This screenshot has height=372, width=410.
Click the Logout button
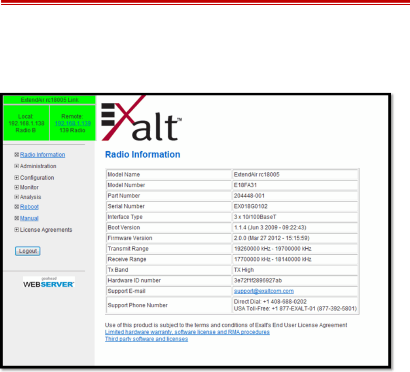pyautogui.click(x=28, y=251)
